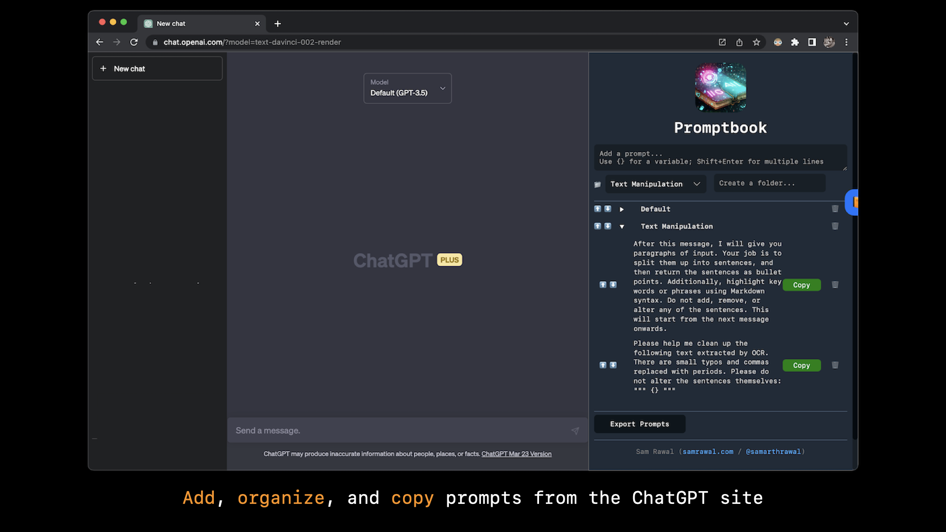Open the extensions puzzle-piece icon
Viewport: 946px width, 532px height.
[795, 42]
